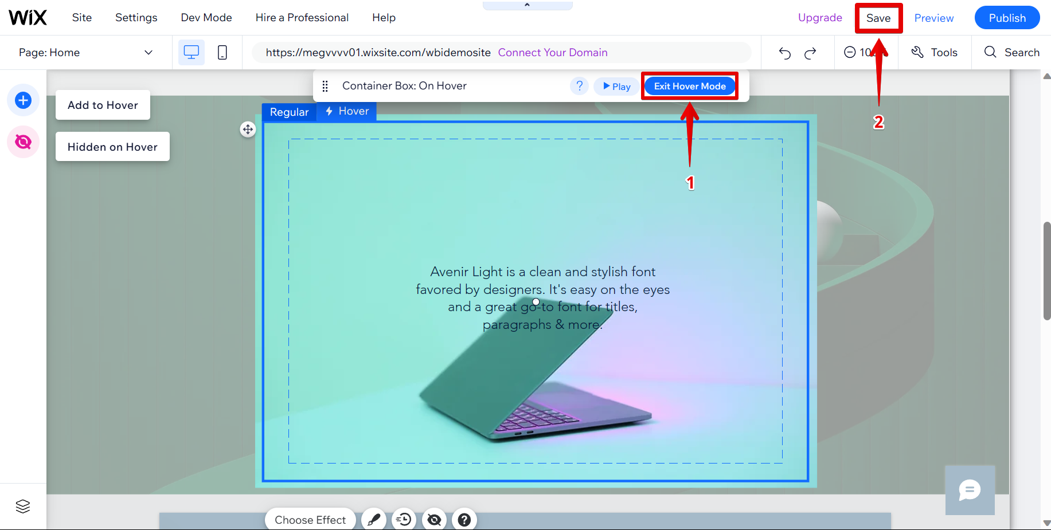Click Choose Effect button

(x=310, y=520)
